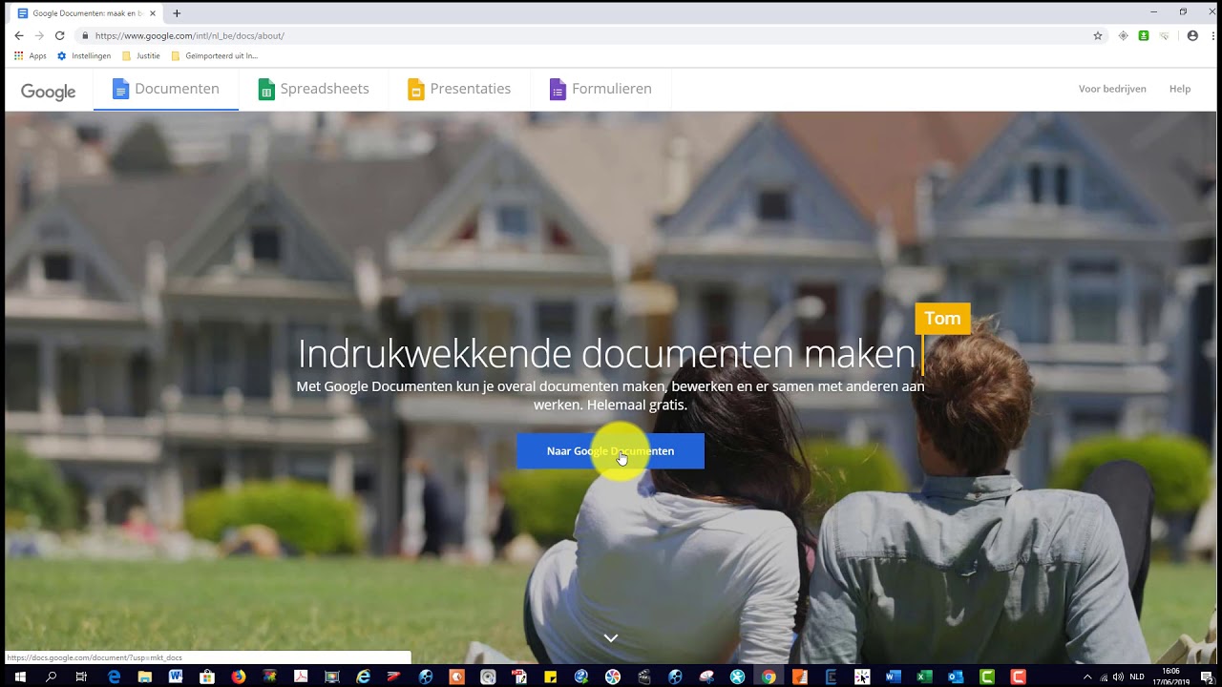Click the address bar URL
The image size is (1222, 687).
pos(190,36)
